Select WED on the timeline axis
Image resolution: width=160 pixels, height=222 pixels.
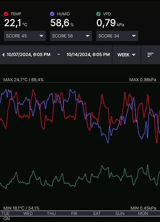(x=28, y=214)
